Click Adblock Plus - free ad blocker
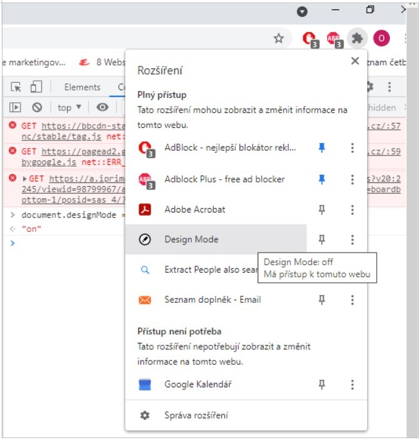The image size is (420, 440). coord(216,179)
